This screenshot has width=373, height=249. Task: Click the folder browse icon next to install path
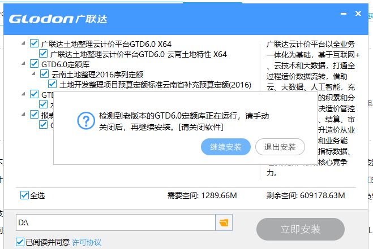click(x=224, y=222)
